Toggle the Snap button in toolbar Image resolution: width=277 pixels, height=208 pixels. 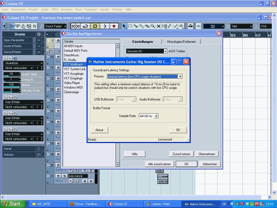[x=199, y=26]
